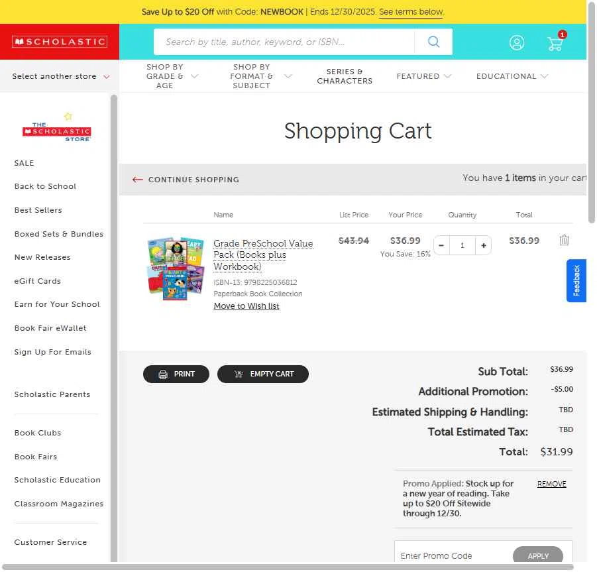Open Grade PreSchool Value Pack title link

(263, 255)
